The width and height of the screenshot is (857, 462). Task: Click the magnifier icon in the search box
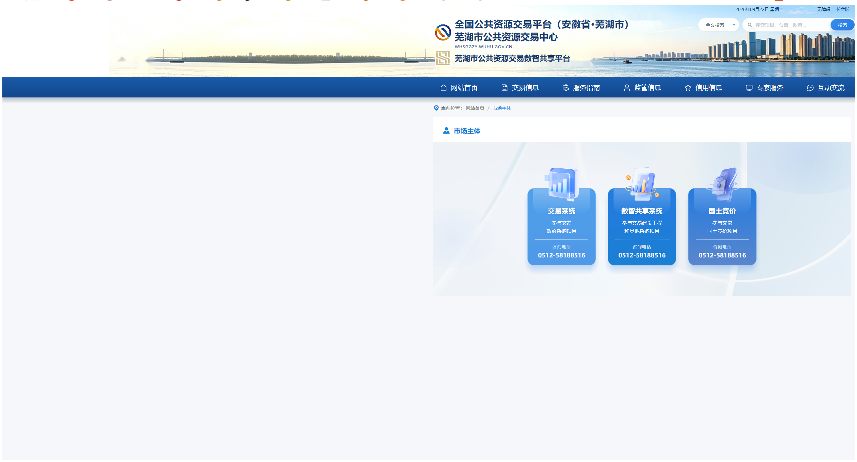749,25
